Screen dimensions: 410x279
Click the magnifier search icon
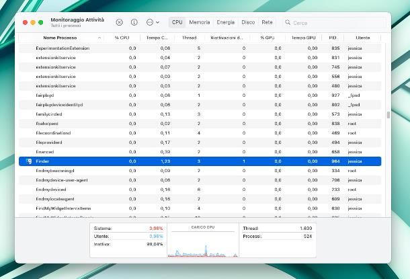pos(288,22)
